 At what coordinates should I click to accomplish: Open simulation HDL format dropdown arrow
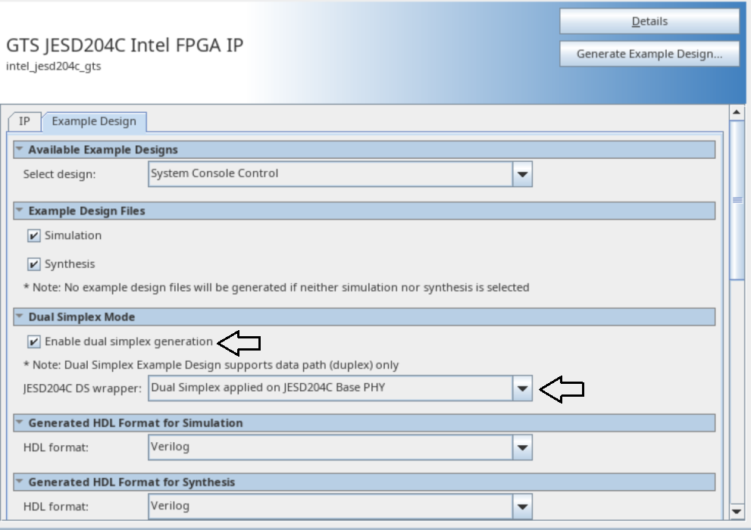522,448
